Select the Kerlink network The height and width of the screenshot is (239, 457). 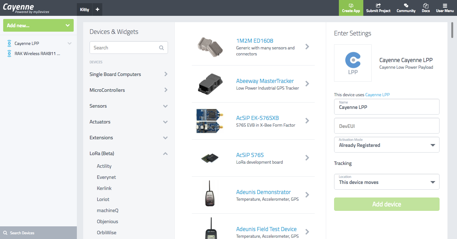pyautogui.click(x=104, y=188)
